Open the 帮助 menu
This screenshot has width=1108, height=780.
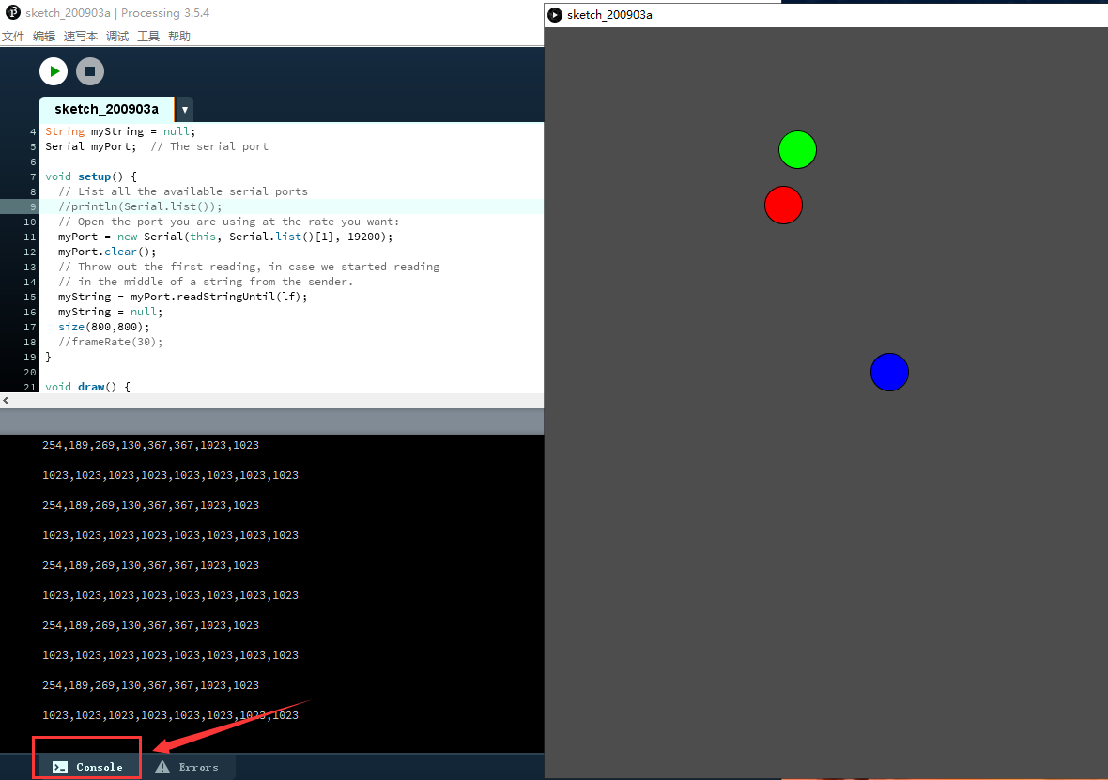[179, 36]
